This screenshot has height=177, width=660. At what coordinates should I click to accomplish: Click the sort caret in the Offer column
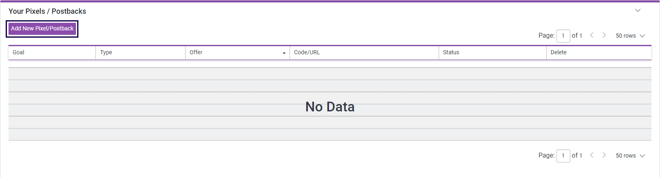click(284, 53)
